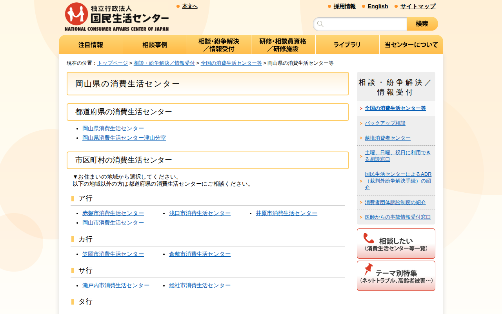The image size is (502, 314).
Task: Open 井原市消費生活センター link
Action: coord(286,213)
